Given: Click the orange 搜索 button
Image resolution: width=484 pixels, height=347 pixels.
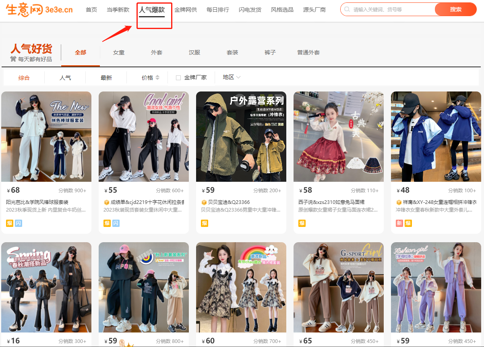Looking at the screenshot, I should click(x=456, y=9).
